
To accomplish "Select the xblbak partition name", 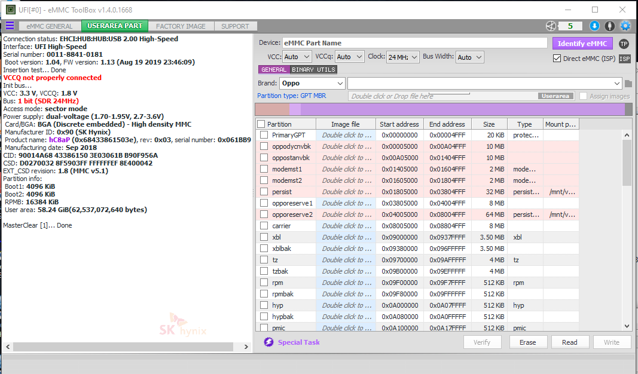I will (x=282, y=249).
